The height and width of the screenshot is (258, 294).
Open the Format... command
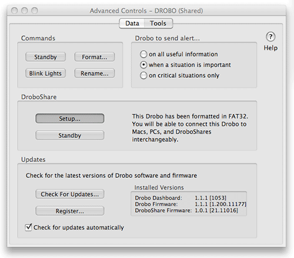click(x=95, y=57)
